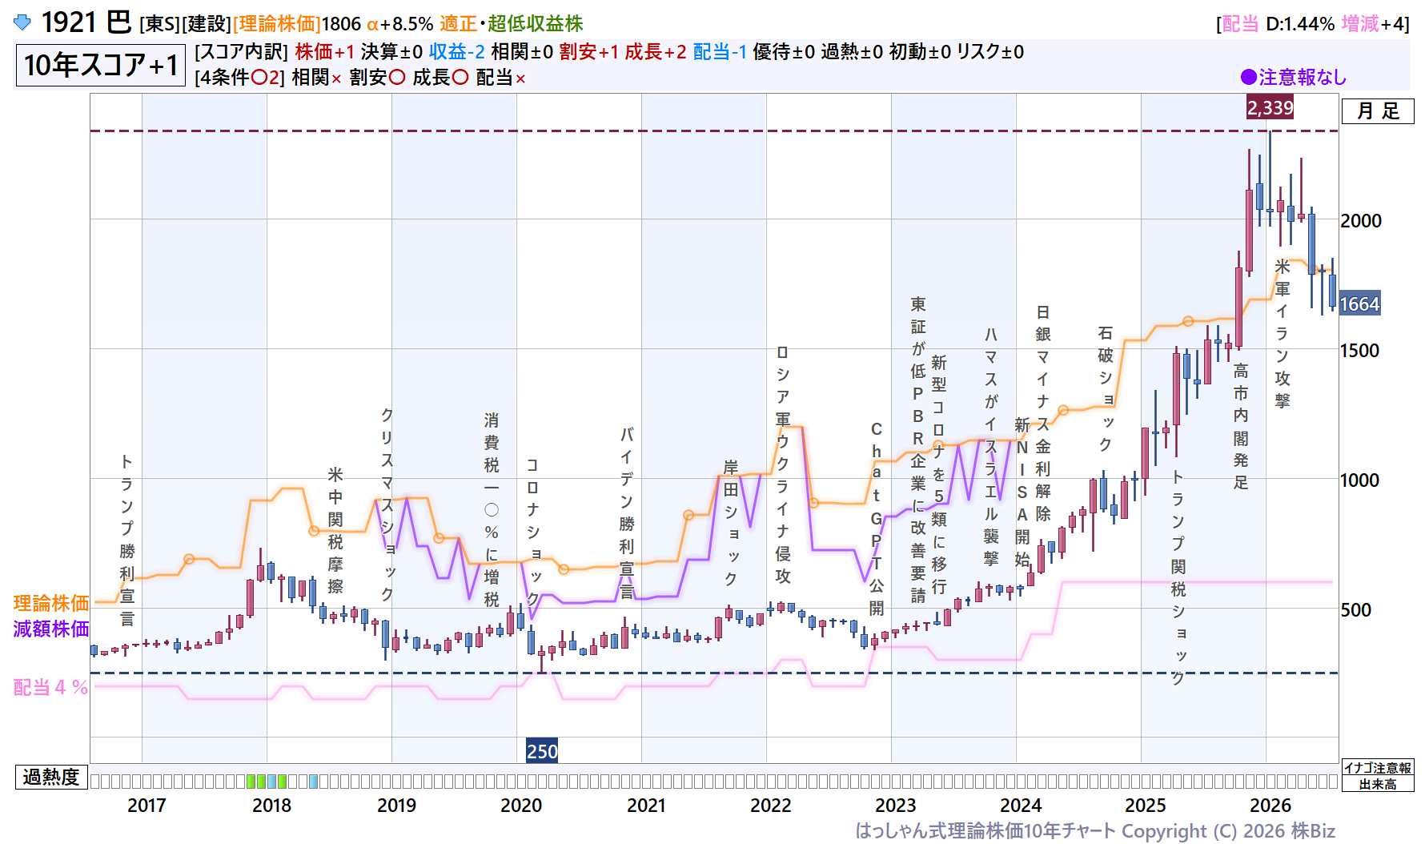Click the 初動±0 score item
Screen dimensions: 1425x844
pos(920,52)
